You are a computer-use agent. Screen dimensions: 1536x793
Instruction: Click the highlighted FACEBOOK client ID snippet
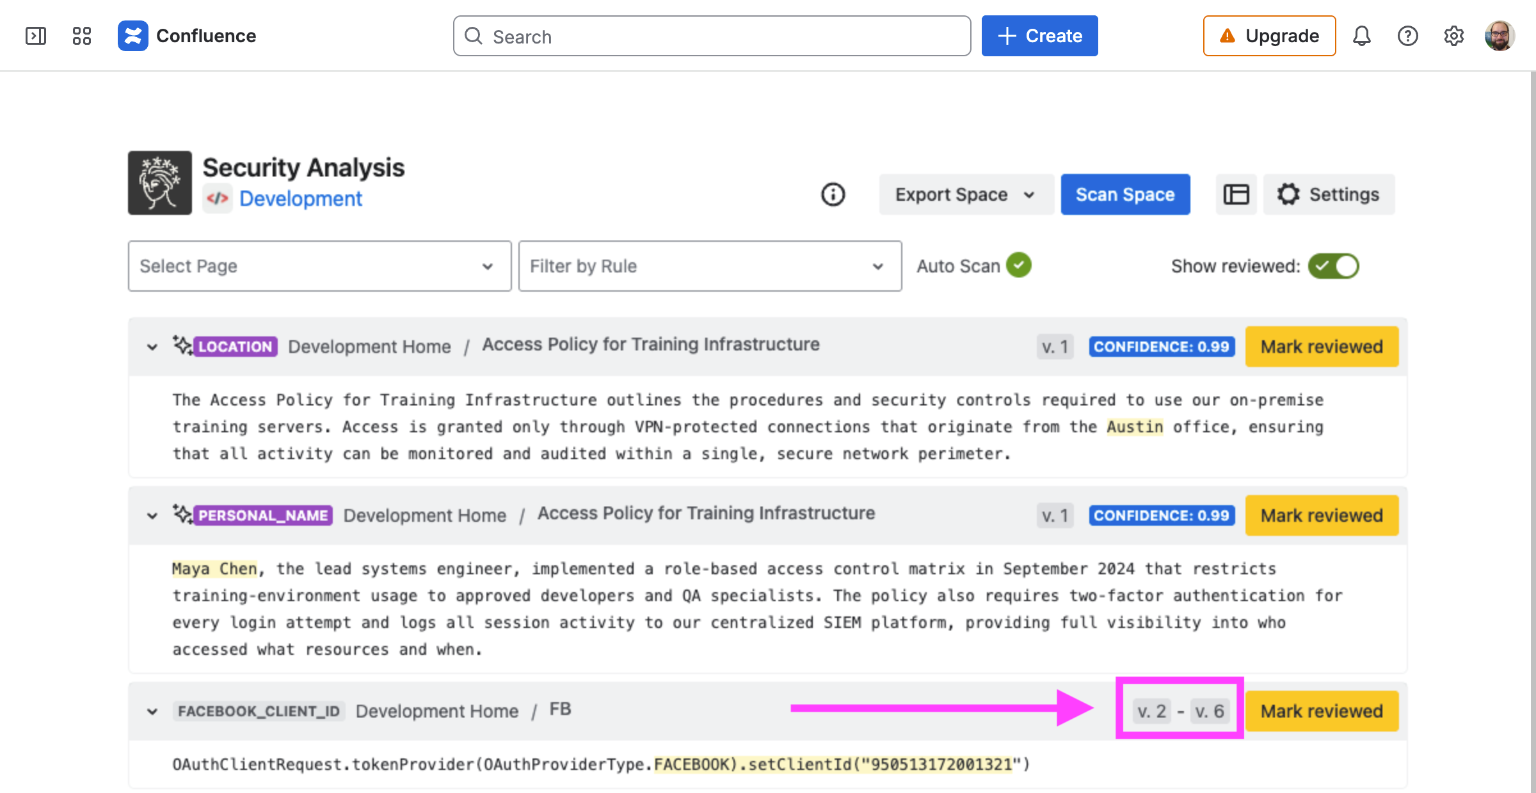[x=833, y=764]
